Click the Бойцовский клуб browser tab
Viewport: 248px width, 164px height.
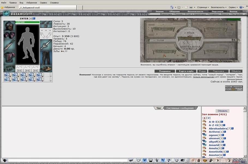point(48,8)
